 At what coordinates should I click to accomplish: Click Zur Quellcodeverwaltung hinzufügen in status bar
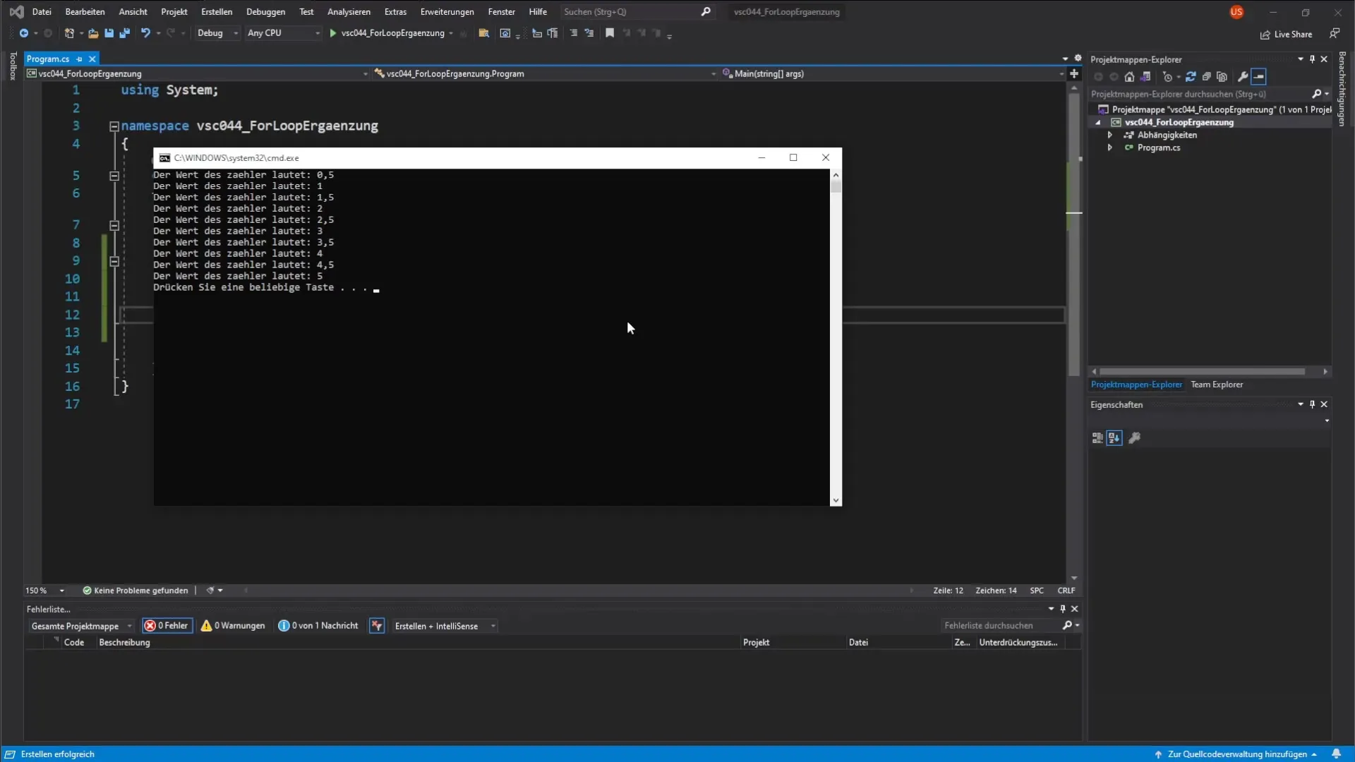tap(1237, 754)
